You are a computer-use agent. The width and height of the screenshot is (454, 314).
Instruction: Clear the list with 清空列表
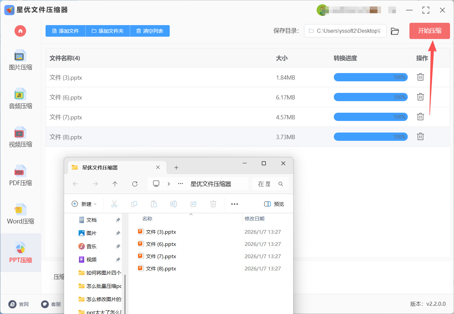[150, 31]
